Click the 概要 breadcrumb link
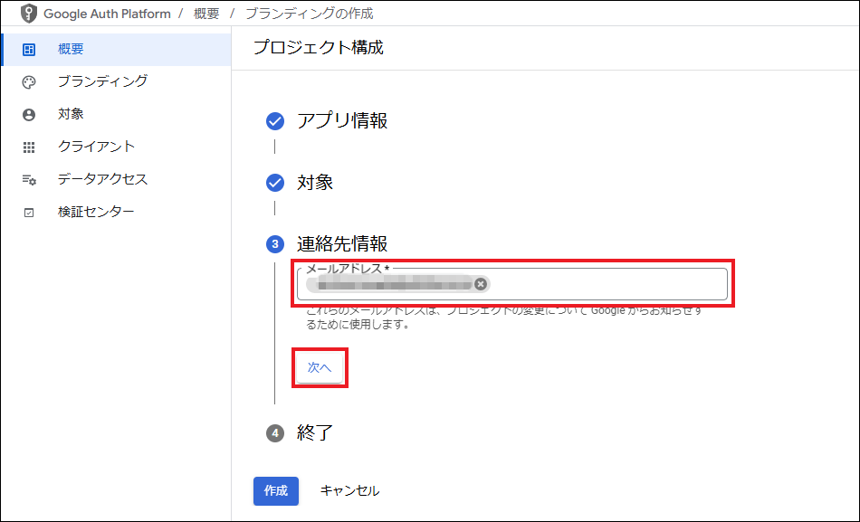Image resolution: width=860 pixels, height=522 pixels. click(x=206, y=14)
